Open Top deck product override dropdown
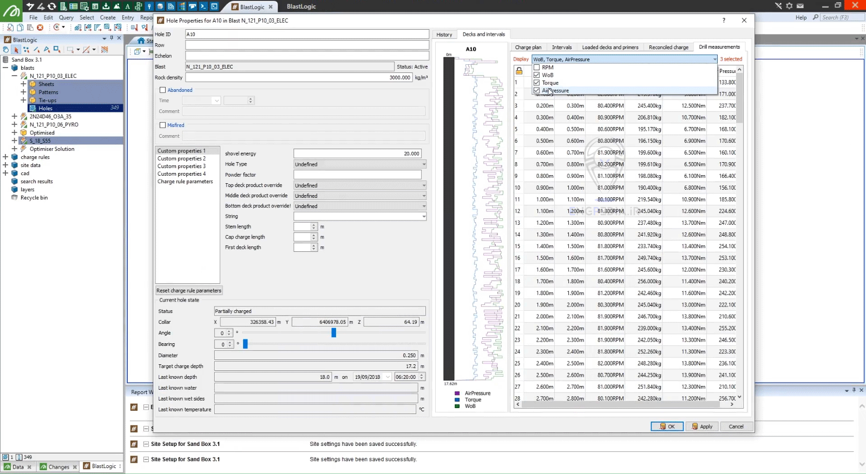 [360, 185]
